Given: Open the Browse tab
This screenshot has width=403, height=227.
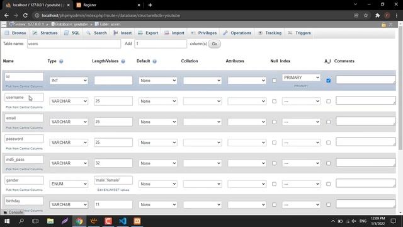Looking at the screenshot, I should point(15,33).
